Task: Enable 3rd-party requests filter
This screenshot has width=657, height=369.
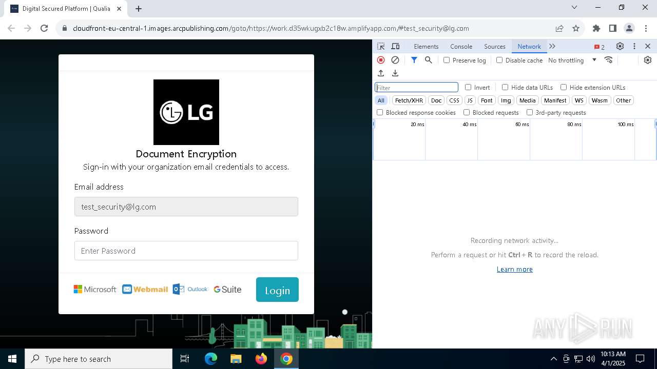Action: [x=530, y=112]
